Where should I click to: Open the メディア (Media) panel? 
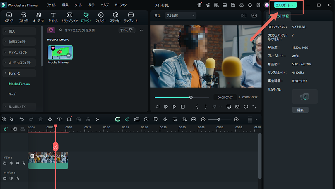[9, 17]
